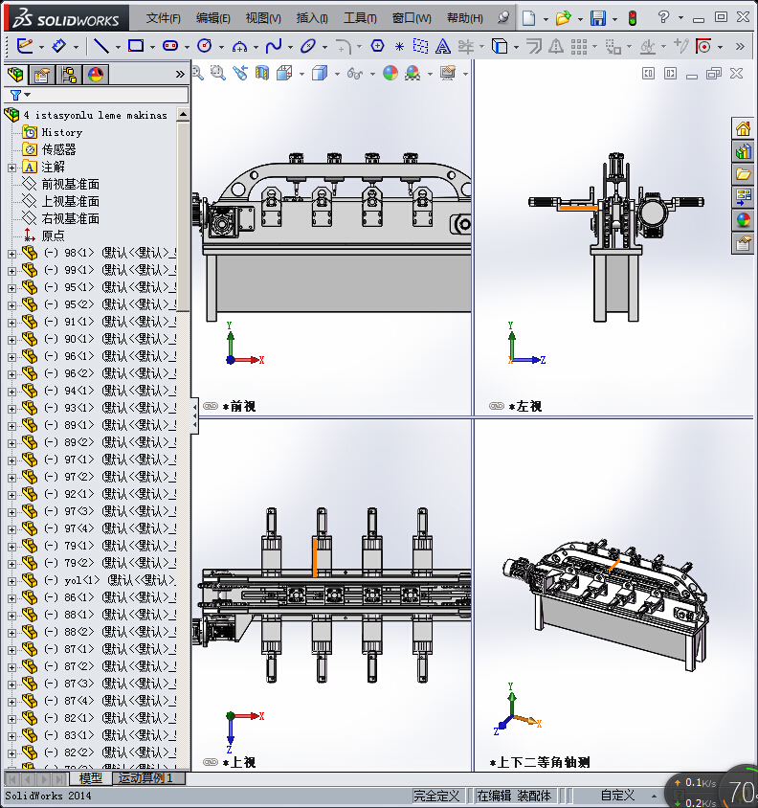
Task: Select the 右视基准面 plane
Action: click(x=70, y=219)
